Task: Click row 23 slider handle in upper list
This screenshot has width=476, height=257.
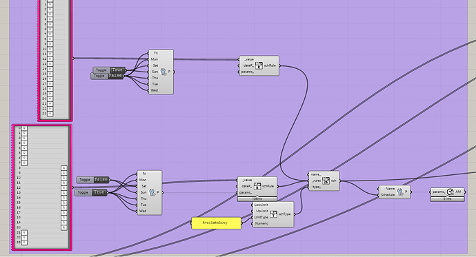Action: click(x=50, y=114)
